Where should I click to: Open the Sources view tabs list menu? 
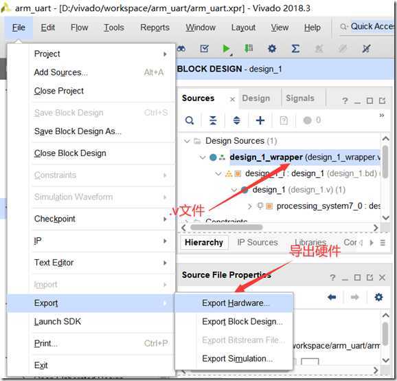point(383,243)
